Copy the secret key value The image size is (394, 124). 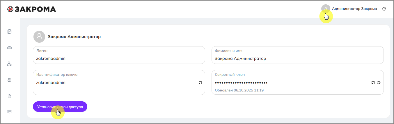coord(373,82)
